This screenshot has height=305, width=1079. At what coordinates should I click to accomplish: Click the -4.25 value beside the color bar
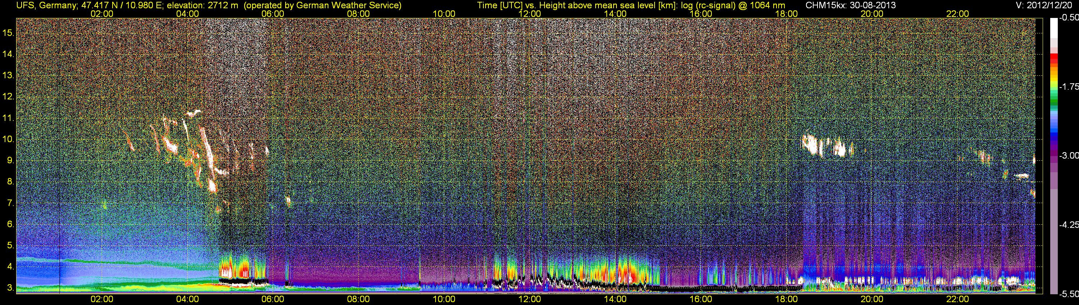[1069, 225]
